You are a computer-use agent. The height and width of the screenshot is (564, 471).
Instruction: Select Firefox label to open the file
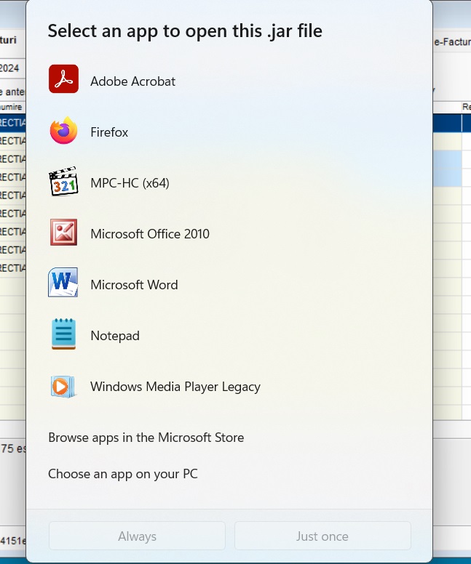pos(109,132)
